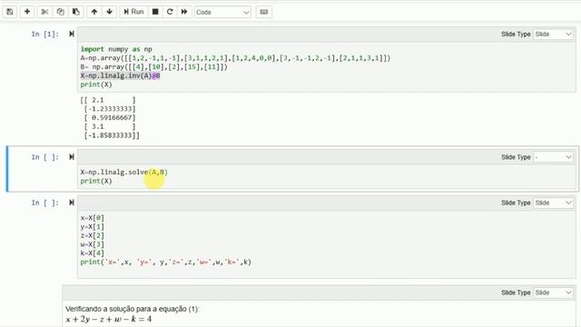Open Slide Type dropdown for the markdown cell
This screenshot has width=581, height=327.
(554, 292)
